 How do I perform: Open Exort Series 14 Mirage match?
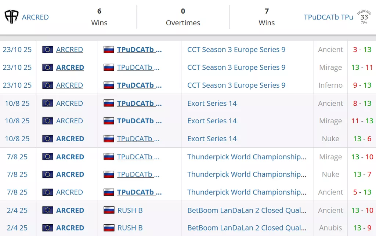coord(212,121)
